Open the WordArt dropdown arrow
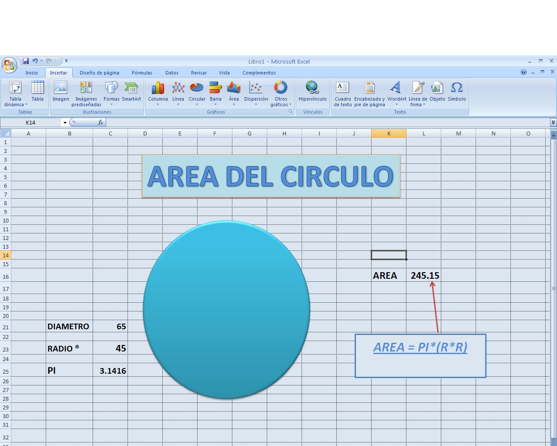 coord(396,105)
